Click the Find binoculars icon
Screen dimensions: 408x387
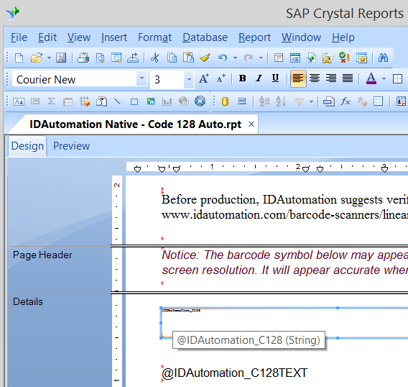pos(383,58)
